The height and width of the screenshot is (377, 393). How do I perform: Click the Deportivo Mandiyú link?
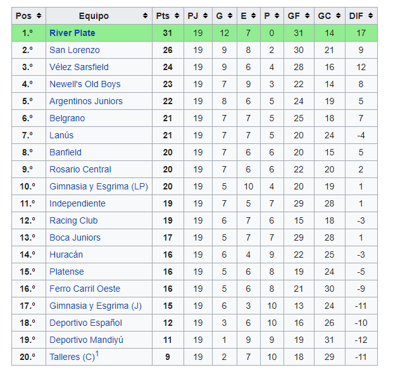[x=86, y=340]
